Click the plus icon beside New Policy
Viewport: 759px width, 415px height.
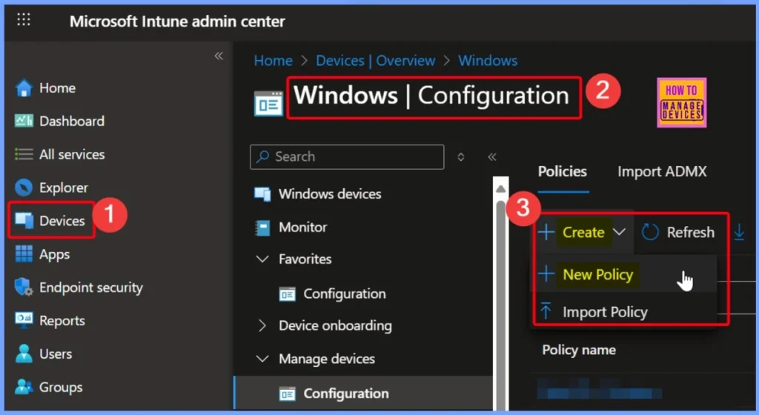(546, 274)
